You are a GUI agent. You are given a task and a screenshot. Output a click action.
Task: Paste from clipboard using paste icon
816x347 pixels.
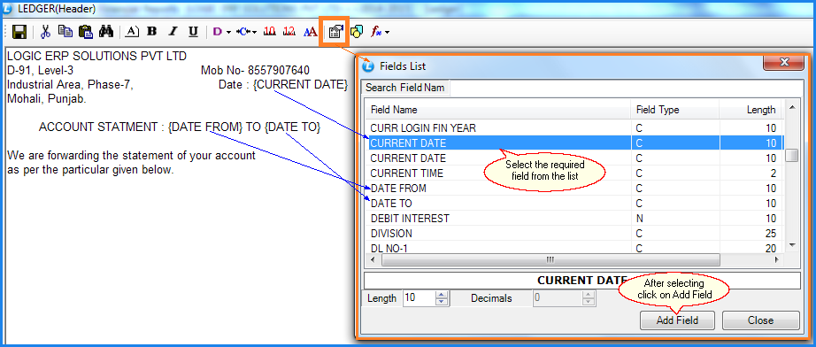86,32
